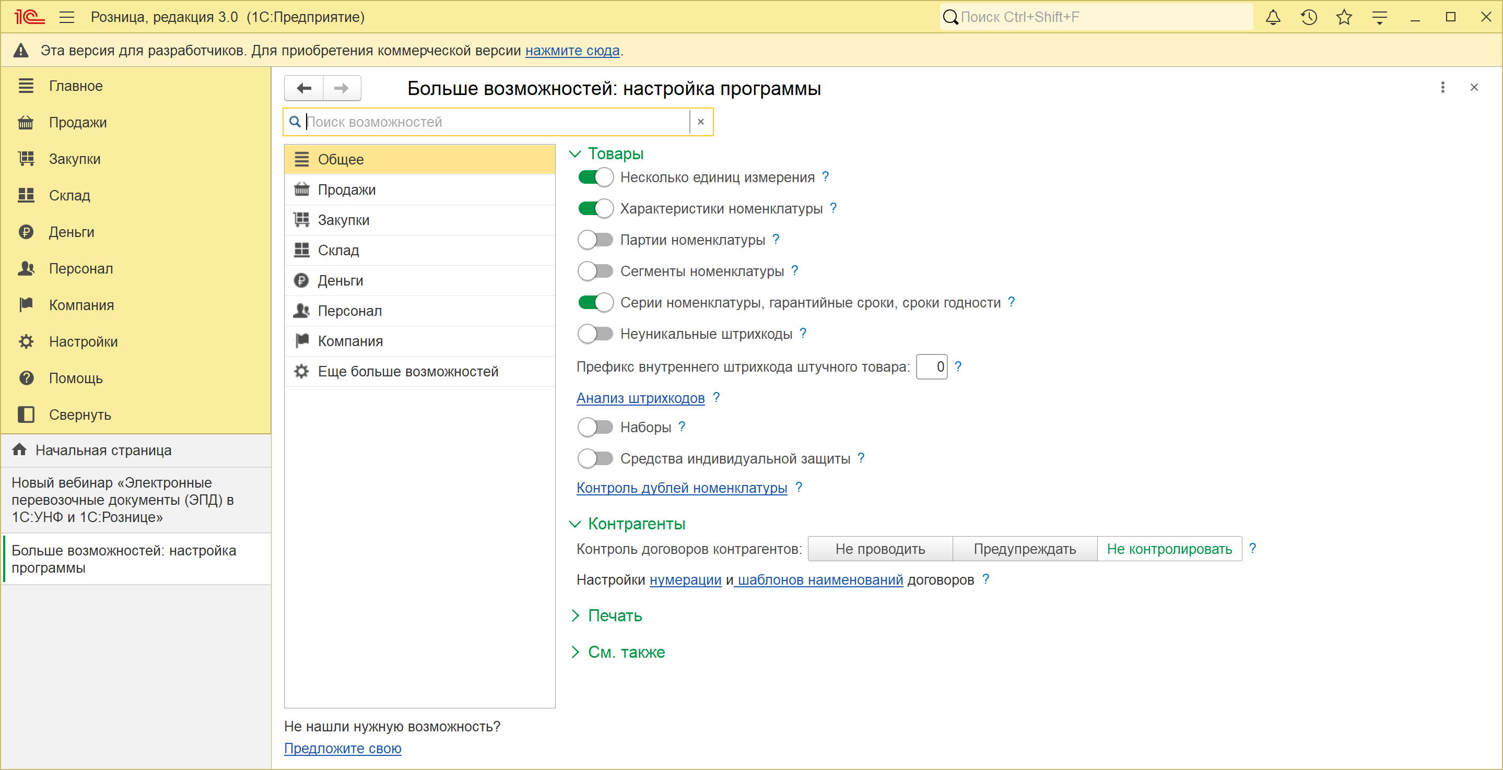1503x770 pixels.
Task: Open the webinar news panel item
Action: tap(136, 500)
